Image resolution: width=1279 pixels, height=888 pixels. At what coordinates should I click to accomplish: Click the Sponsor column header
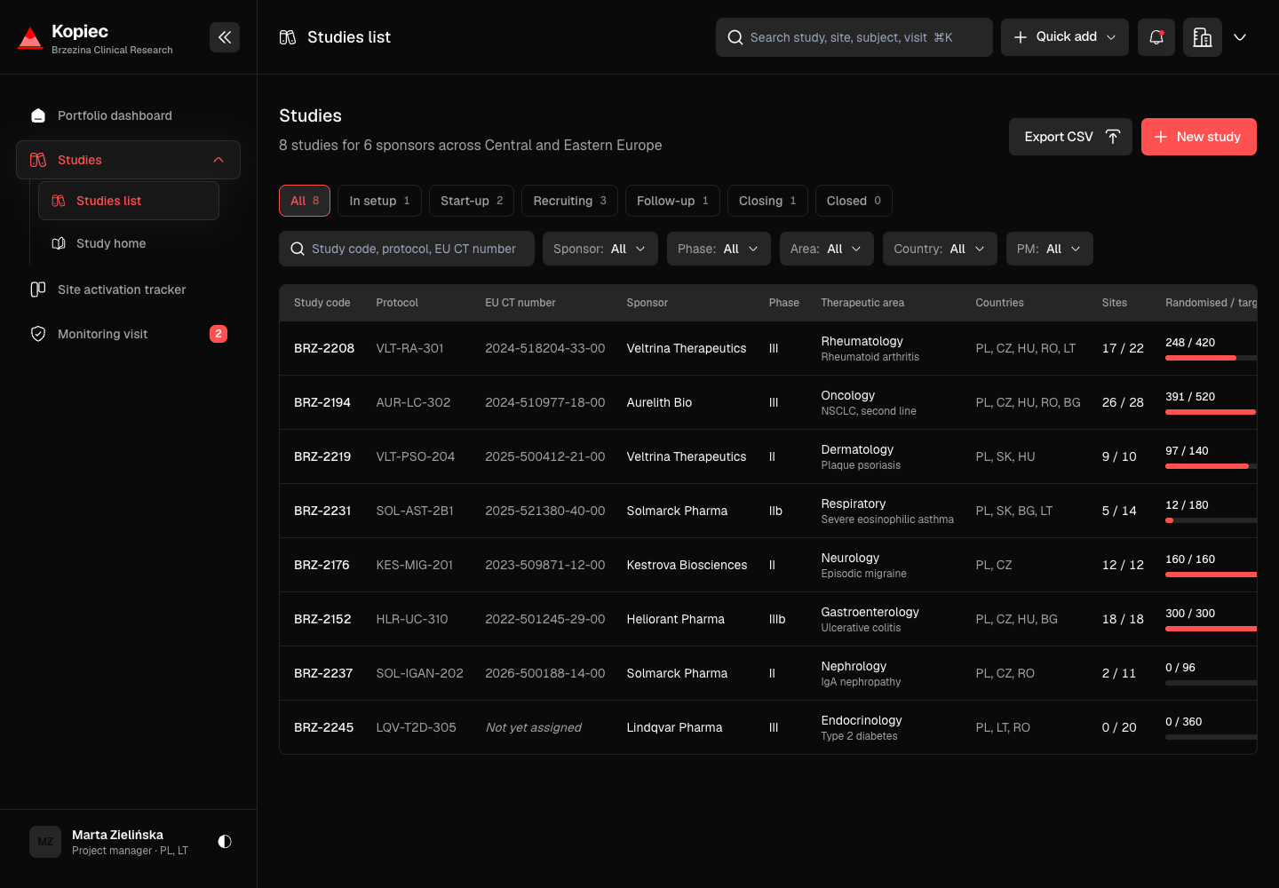(647, 303)
